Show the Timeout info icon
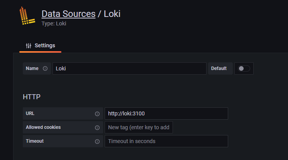Image resolution: width=288 pixels, height=160 pixels. tap(97, 142)
